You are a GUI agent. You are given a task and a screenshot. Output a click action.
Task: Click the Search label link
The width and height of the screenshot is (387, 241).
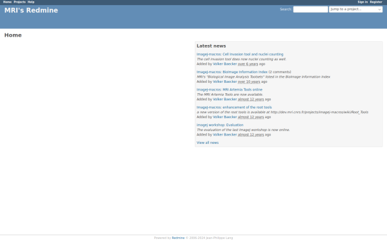(286, 10)
